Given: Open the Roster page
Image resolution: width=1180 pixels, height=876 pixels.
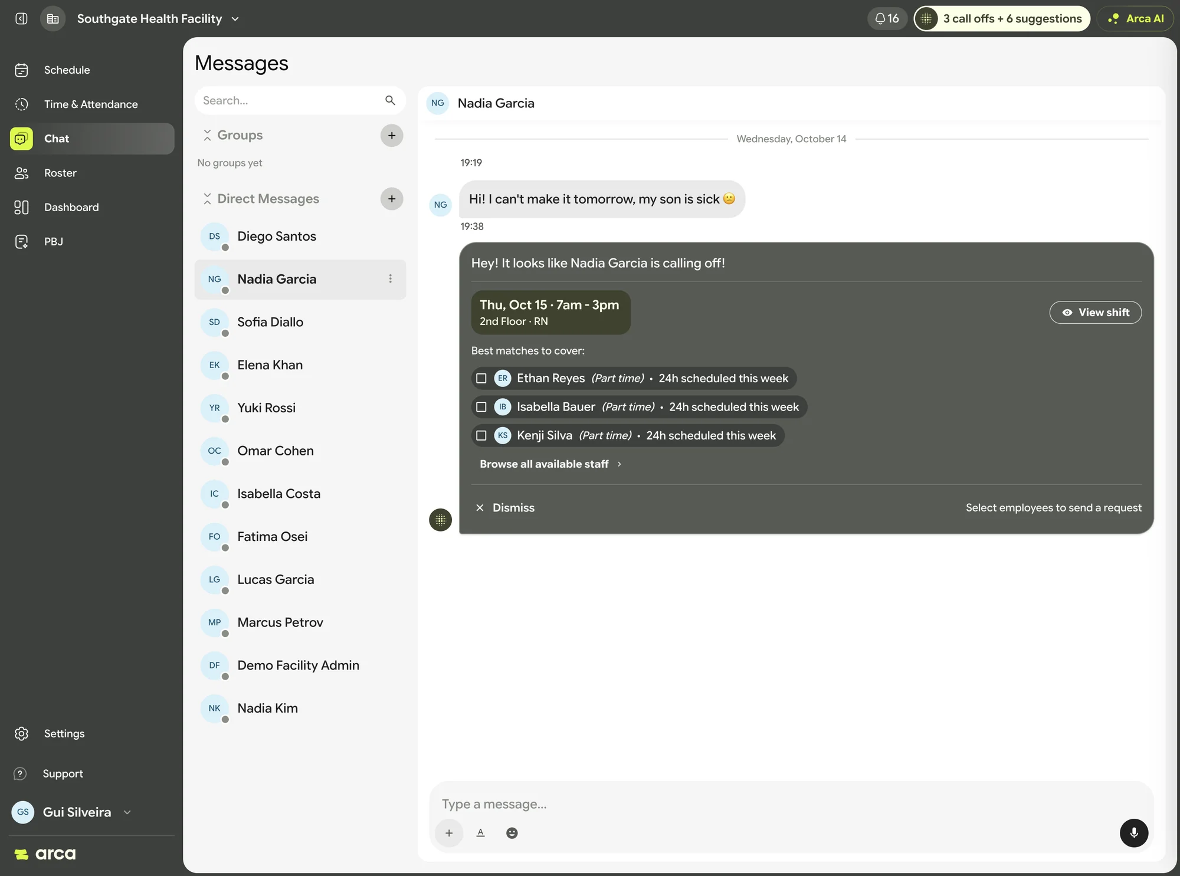Looking at the screenshot, I should click(x=92, y=173).
